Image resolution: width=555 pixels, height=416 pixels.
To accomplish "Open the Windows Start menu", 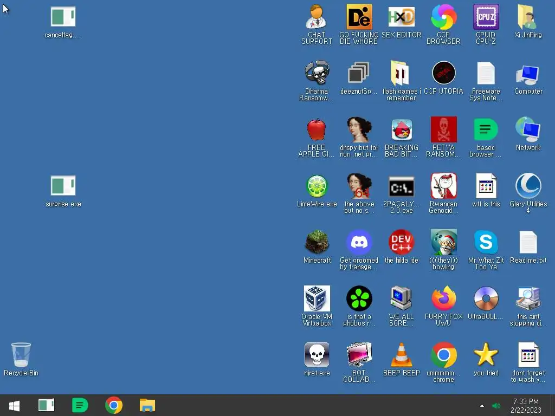I will [14, 405].
